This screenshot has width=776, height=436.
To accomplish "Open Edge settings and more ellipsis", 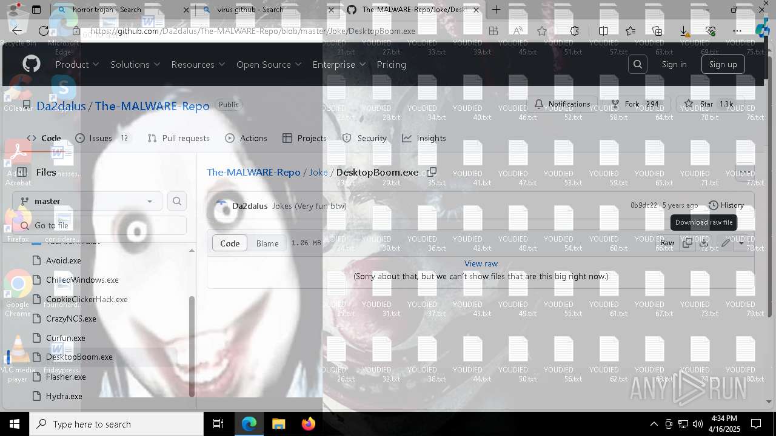I will tap(737, 31).
